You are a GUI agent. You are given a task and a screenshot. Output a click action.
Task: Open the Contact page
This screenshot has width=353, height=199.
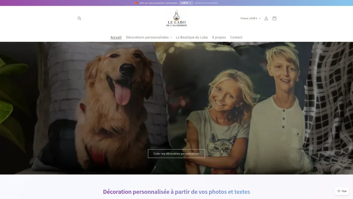[x=236, y=37]
